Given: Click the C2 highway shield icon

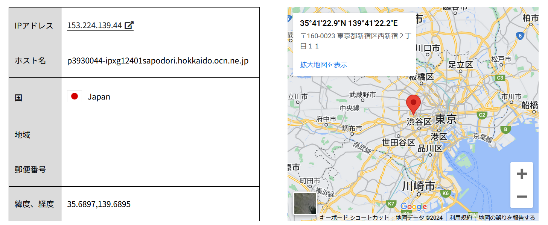Looking at the screenshot, I should pyautogui.click(x=482, y=115).
